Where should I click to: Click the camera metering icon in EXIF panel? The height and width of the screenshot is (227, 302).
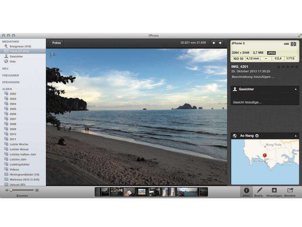(x=293, y=44)
